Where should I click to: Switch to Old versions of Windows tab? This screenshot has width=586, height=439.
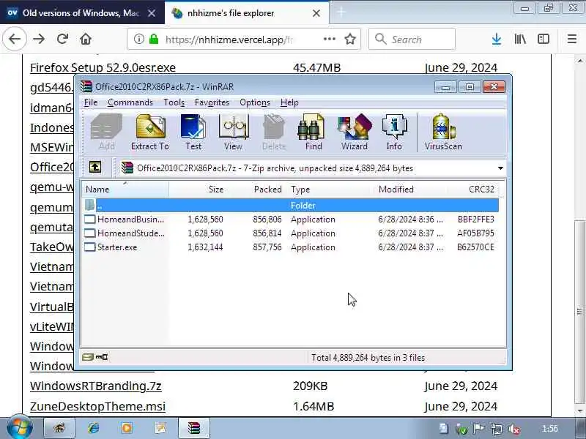tap(81, 13)
